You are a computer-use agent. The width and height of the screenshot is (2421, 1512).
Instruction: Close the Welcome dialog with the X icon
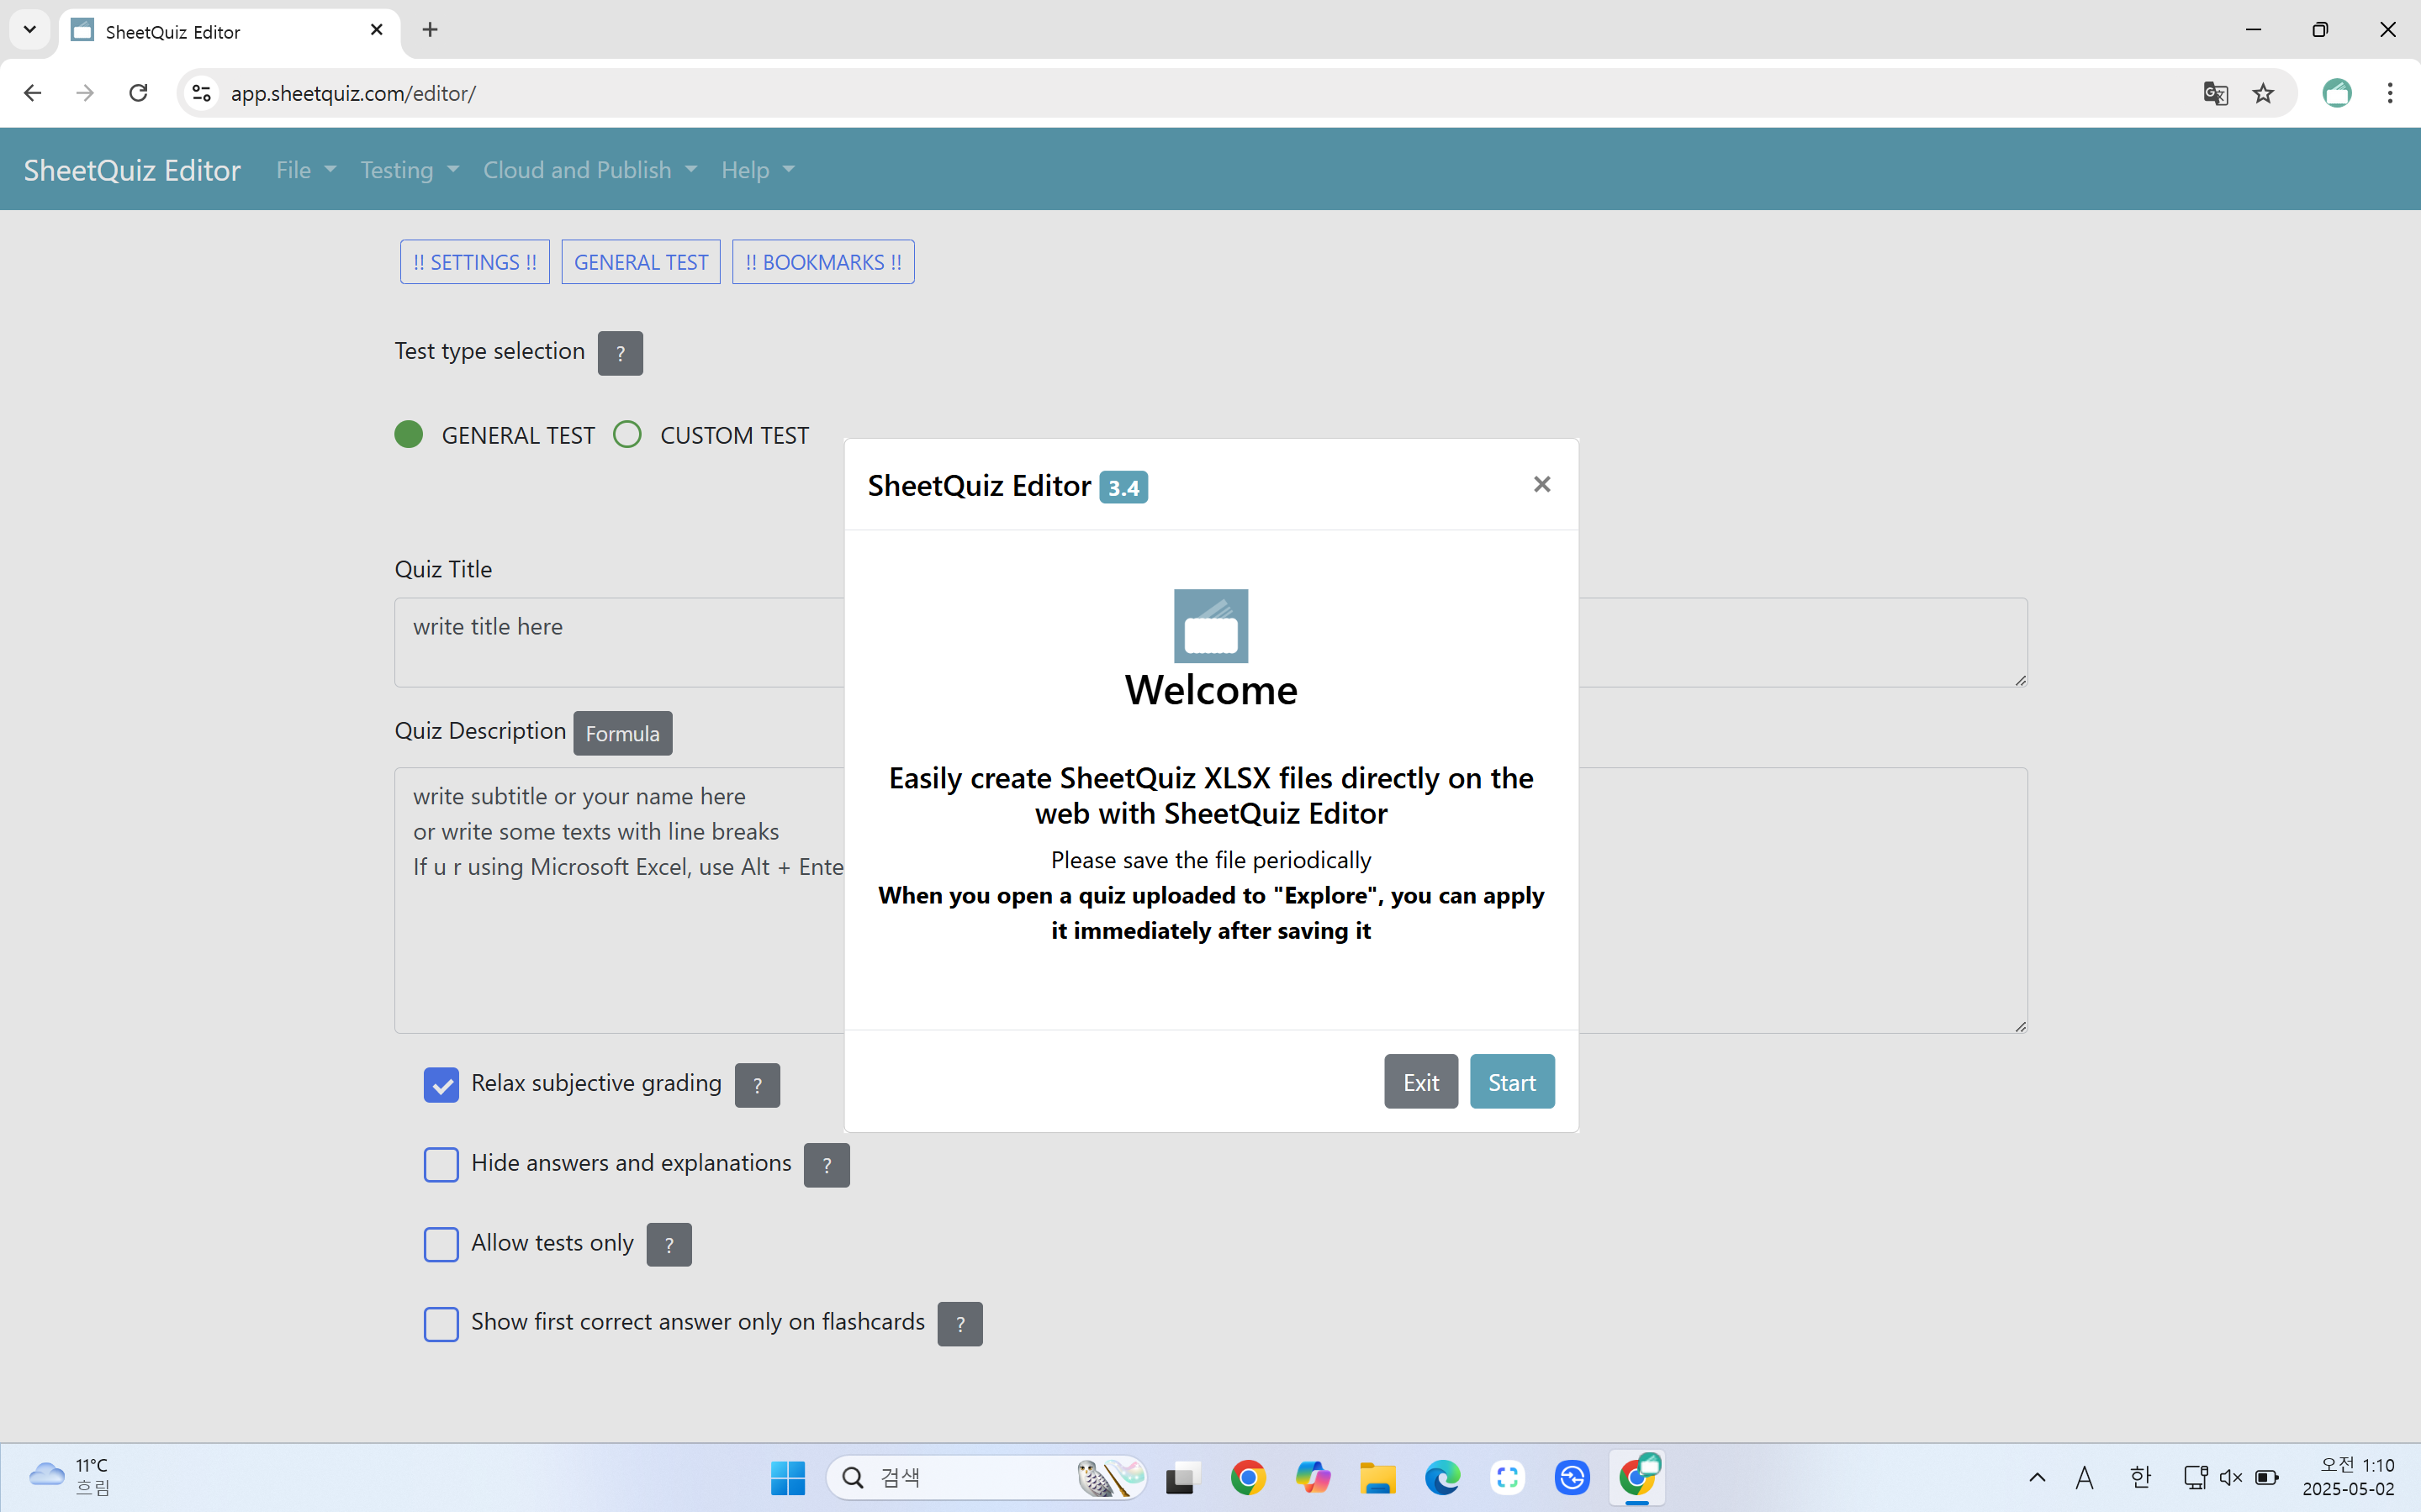1541,485
